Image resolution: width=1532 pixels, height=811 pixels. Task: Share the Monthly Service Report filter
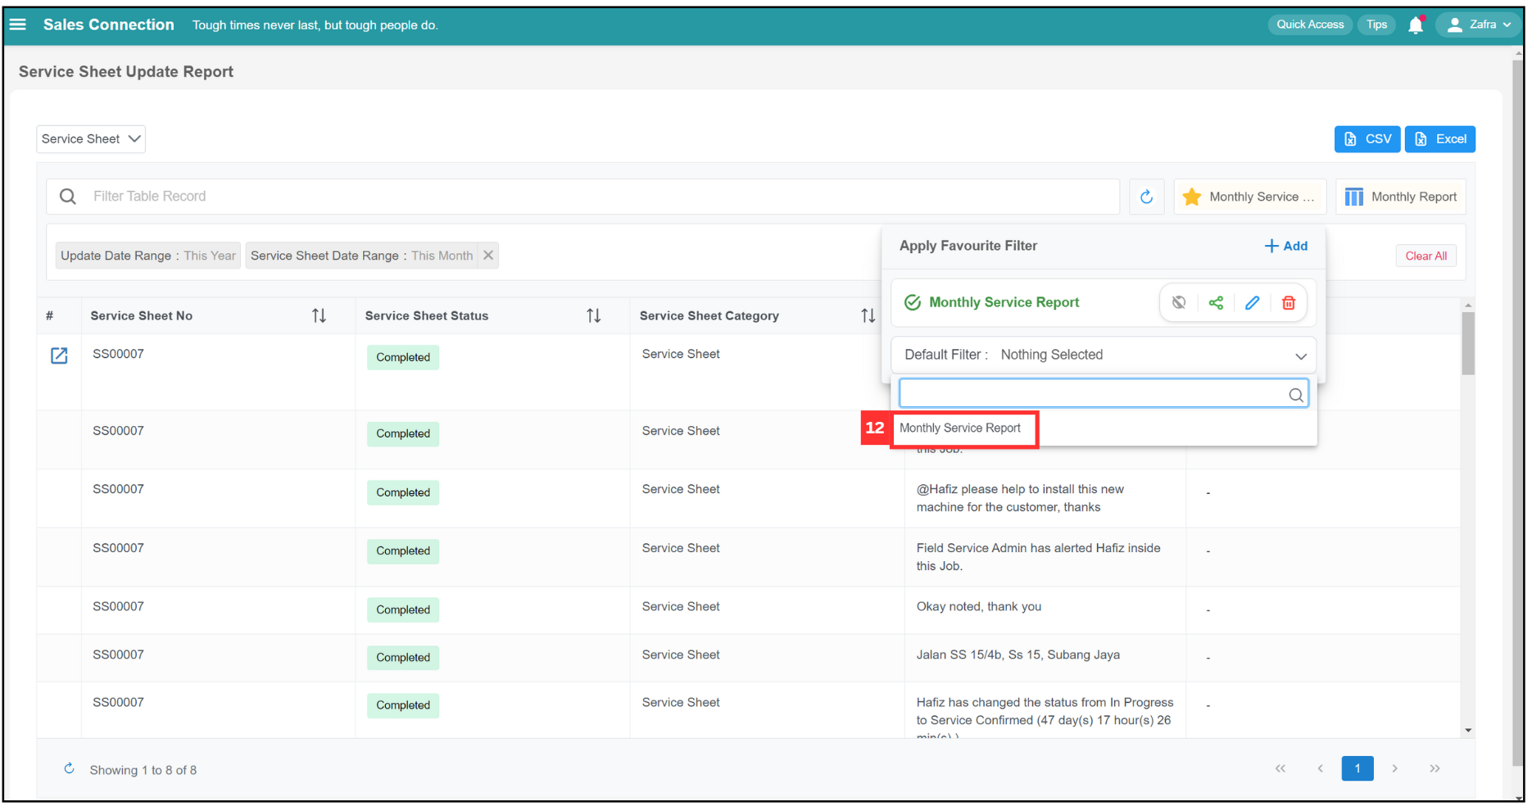pos(1216,302)
